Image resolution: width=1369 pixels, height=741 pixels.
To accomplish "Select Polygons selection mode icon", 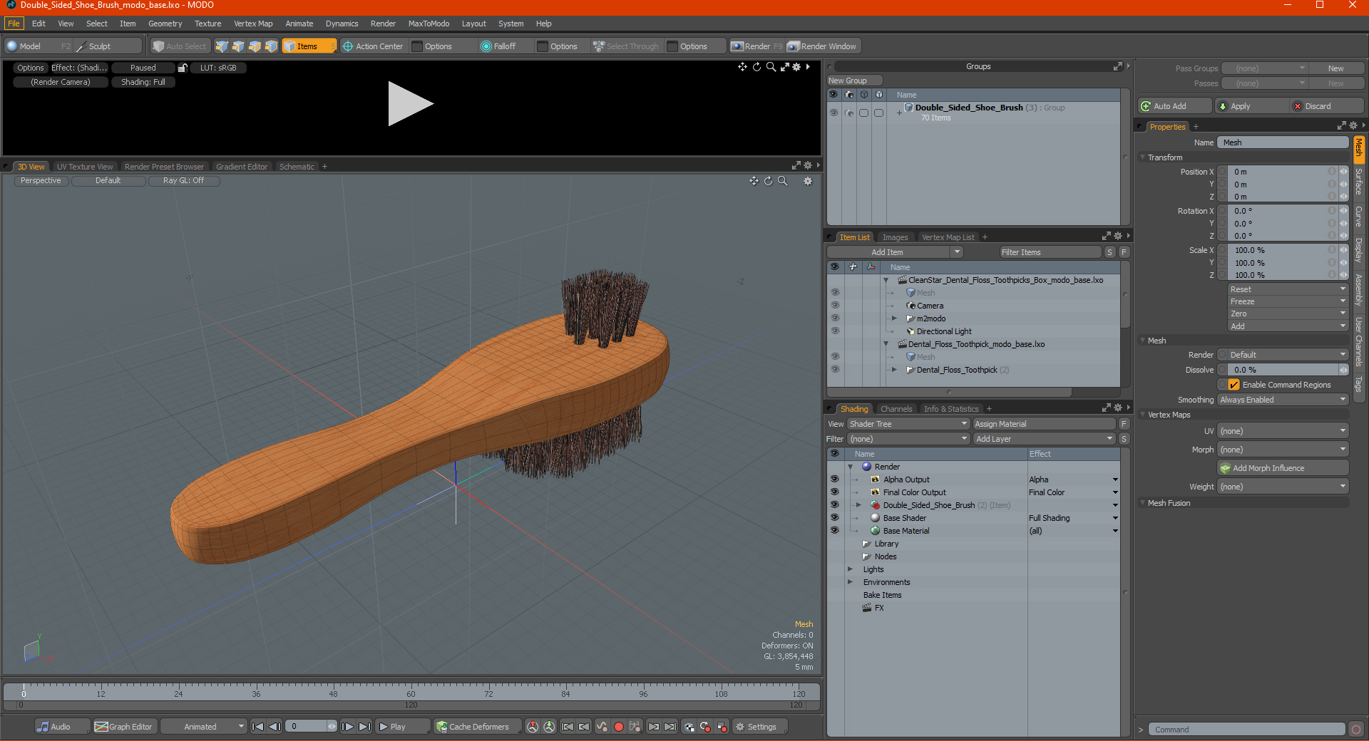I will pyautogui.click(x=255, y=46).
